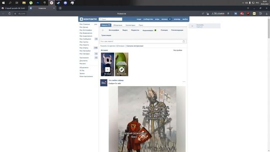Open музыка in VK header
Viewport: 270px width, 152px height.
165,19
